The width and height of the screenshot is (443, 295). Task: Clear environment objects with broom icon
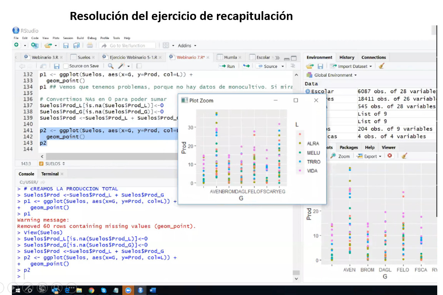click(381, 66)
